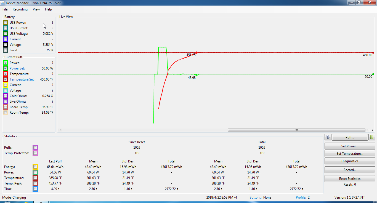The height and width of the screenshot is (203, 377).
Task: Open the View menu
Action: click(36, 9)
